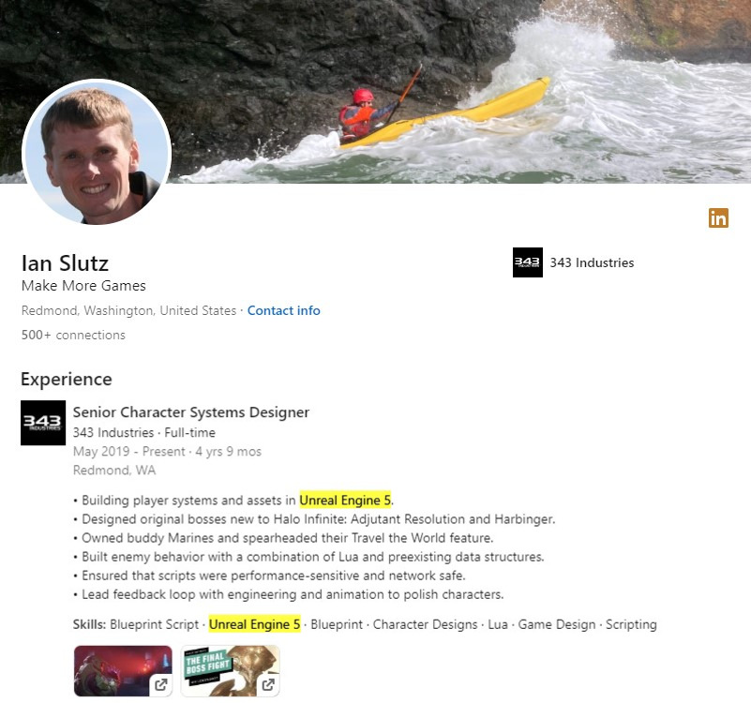This screenshot has width=751, height=703.
Task: Open the Contact info link
Action: click(x=283, y=310)
